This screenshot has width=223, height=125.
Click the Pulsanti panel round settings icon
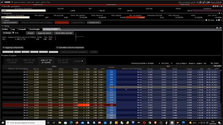coord(219,20)
